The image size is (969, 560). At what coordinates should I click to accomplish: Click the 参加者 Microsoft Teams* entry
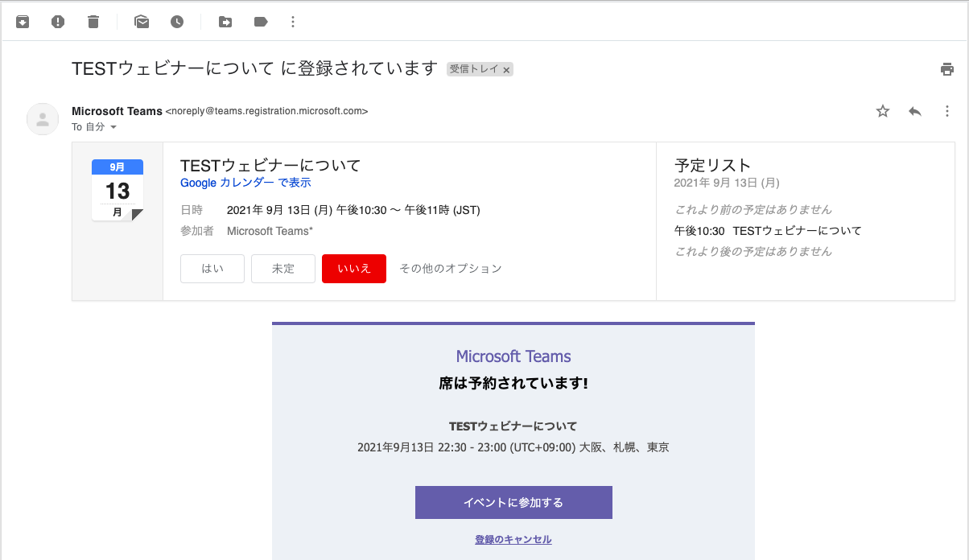coord(270,231)
